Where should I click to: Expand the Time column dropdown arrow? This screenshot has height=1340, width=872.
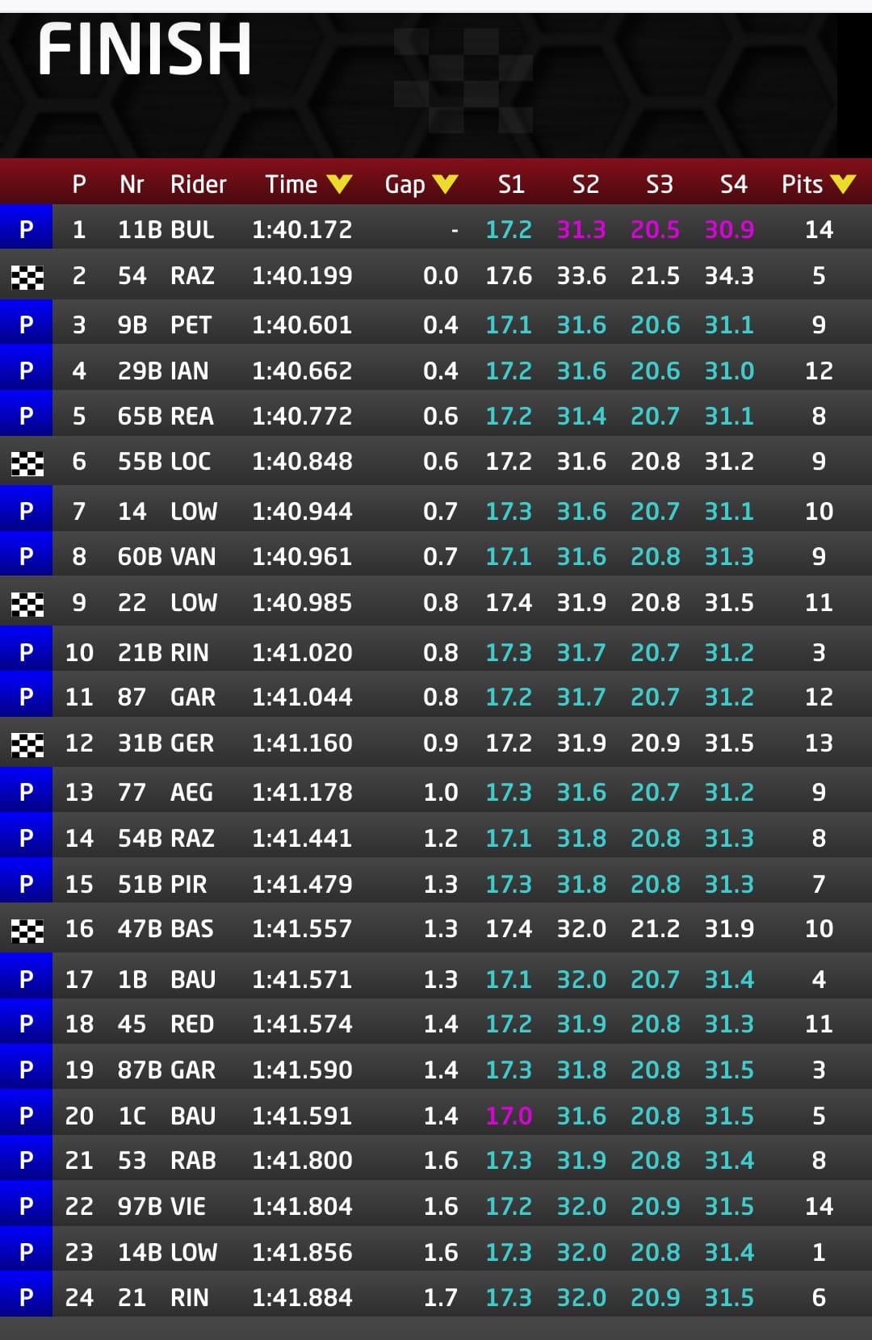[339, 185]
